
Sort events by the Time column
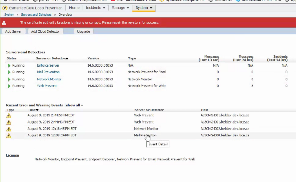[x=33, y=110]
